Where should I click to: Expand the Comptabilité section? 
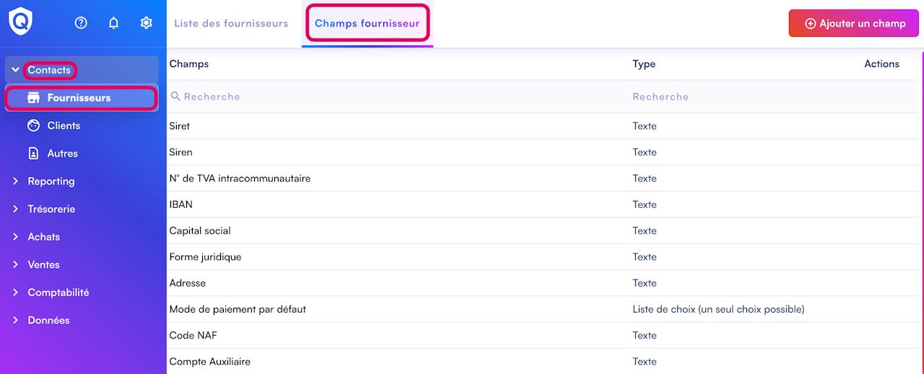coord(58,292)
